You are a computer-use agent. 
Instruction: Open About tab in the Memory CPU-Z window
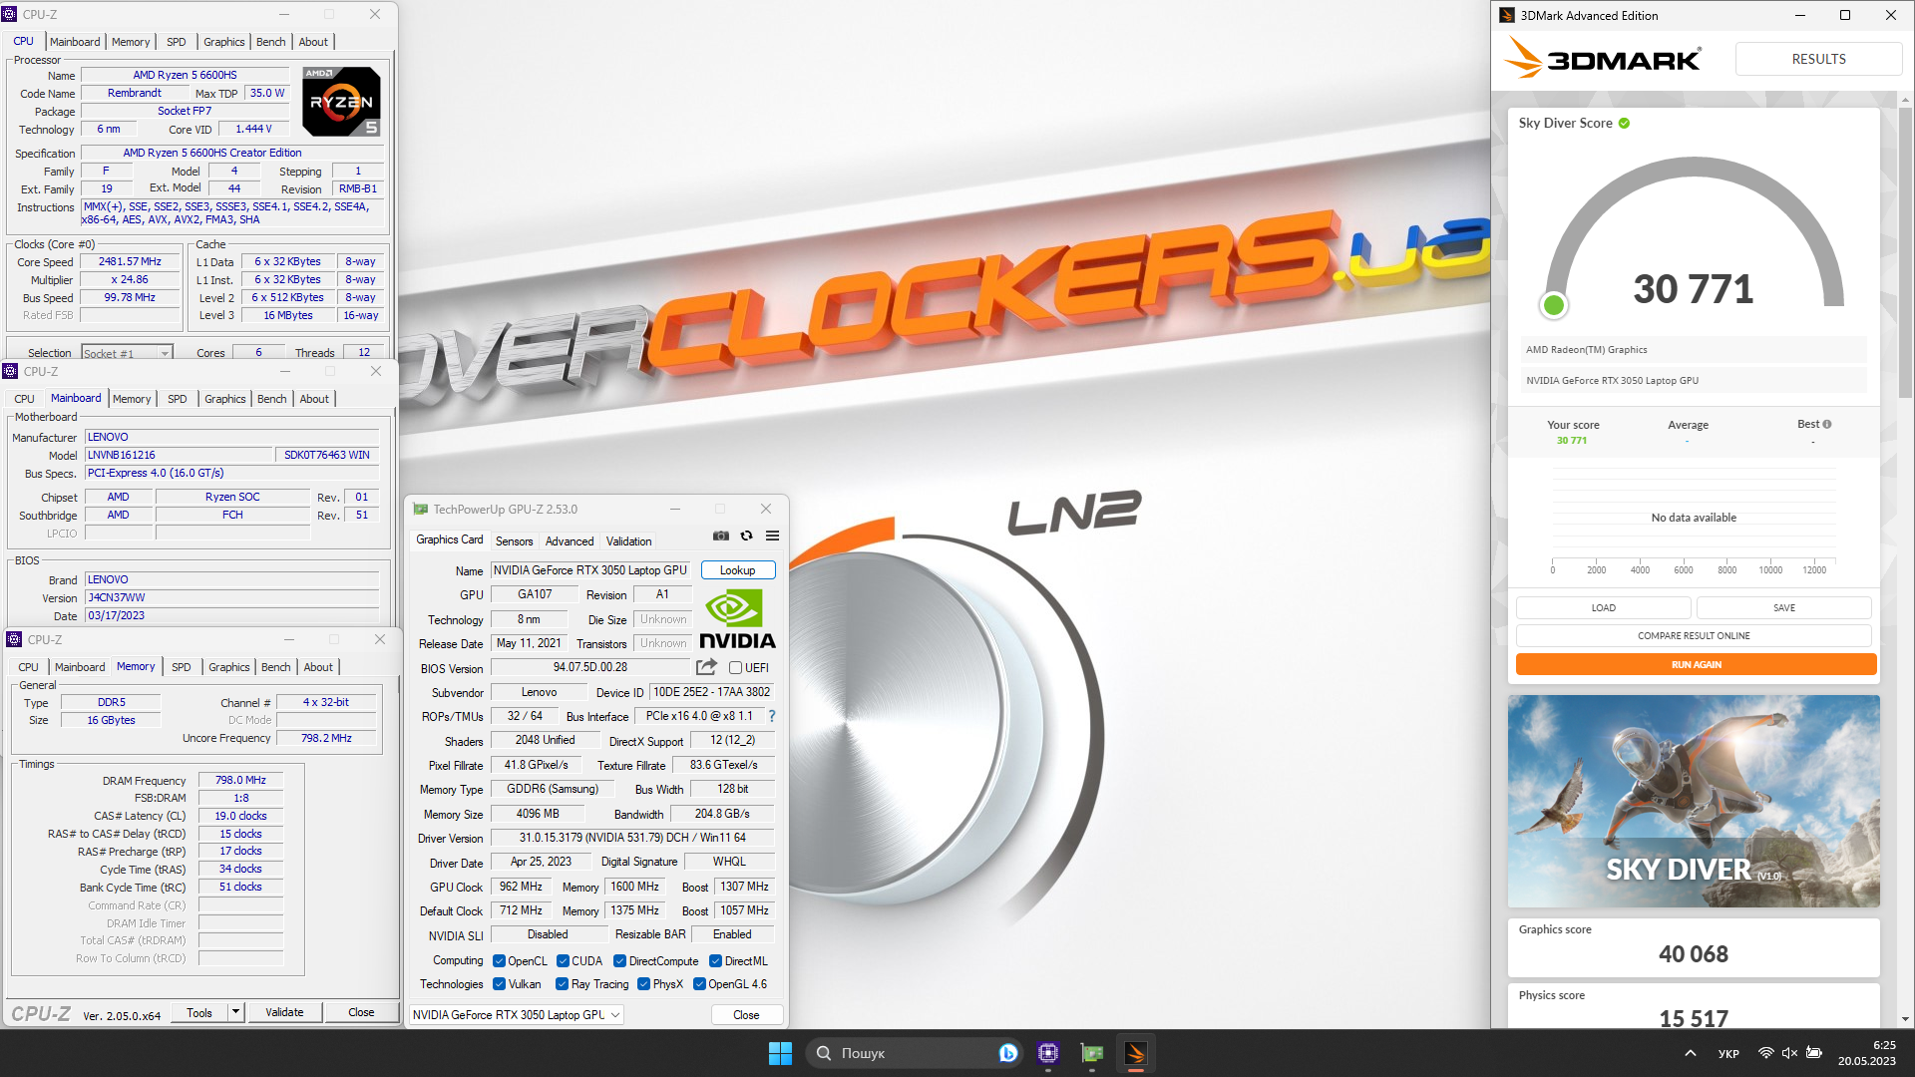318,667
